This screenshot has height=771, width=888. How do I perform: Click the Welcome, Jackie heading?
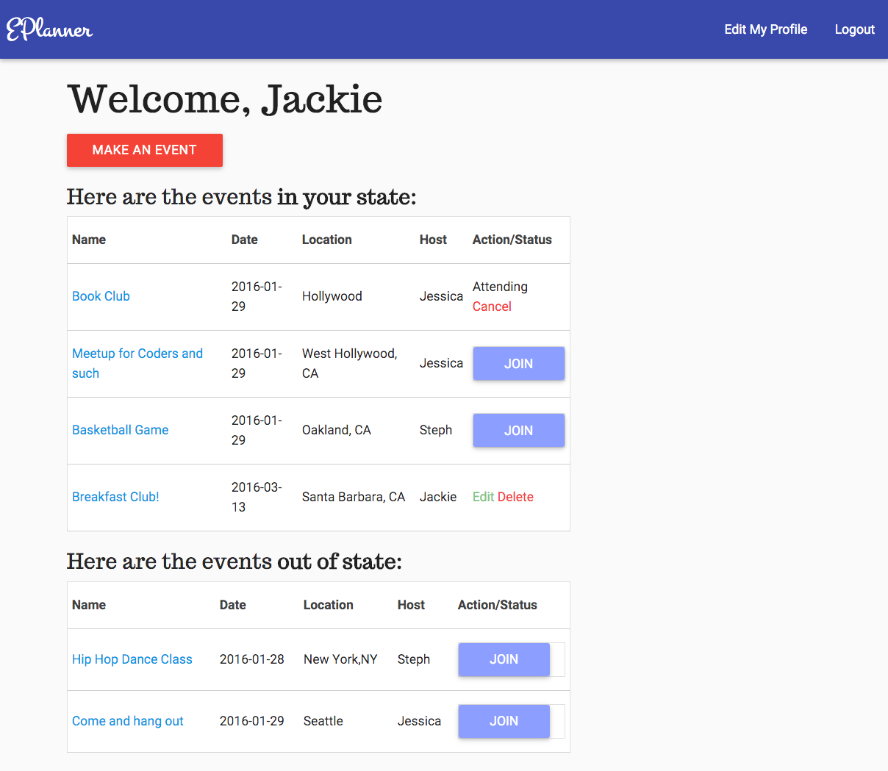(x=225, y=99)
